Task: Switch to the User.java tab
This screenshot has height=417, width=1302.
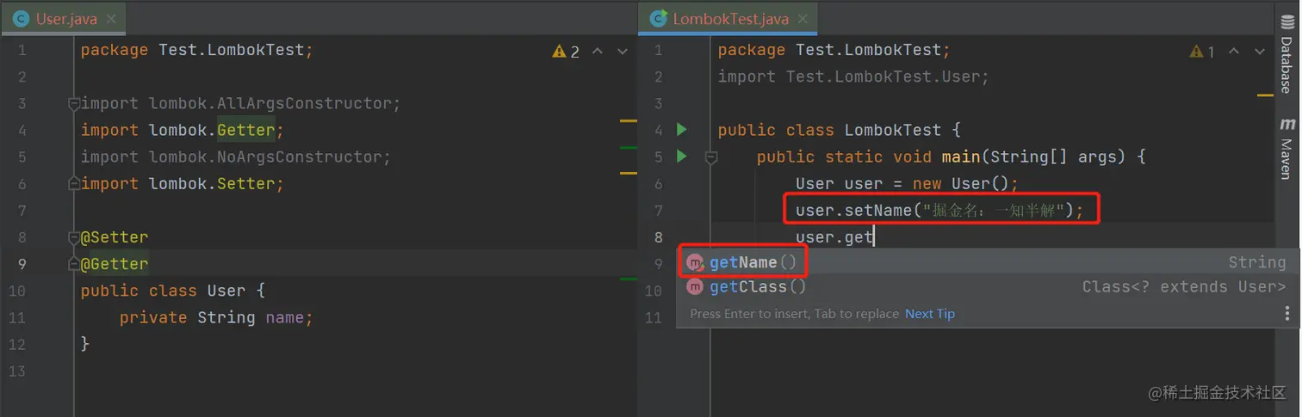Action: pos(65,18)
